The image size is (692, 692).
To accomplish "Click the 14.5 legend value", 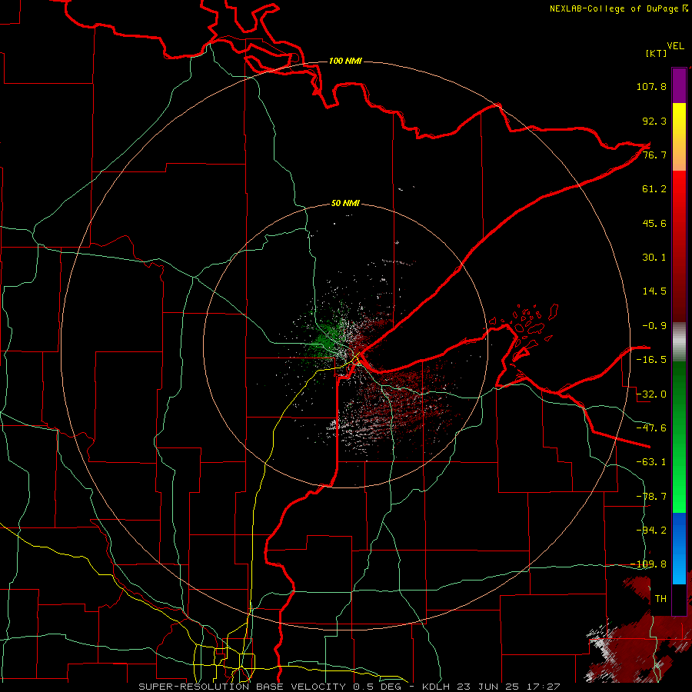I will [x=654, y=291].
